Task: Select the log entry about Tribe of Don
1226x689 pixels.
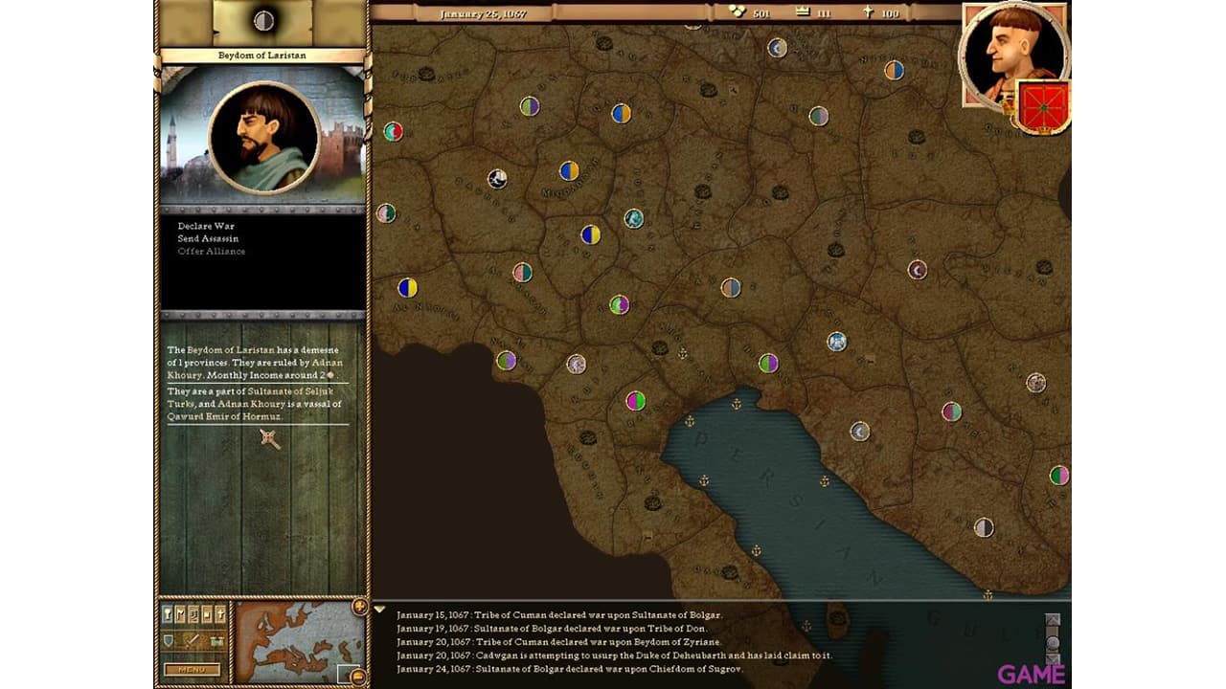Action: (x=552, y=628)
